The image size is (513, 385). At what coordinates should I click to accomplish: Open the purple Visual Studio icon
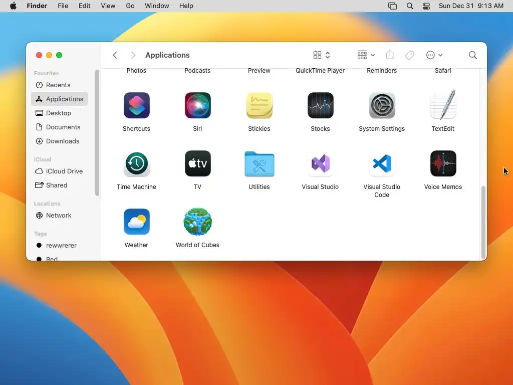click(320, 163)
